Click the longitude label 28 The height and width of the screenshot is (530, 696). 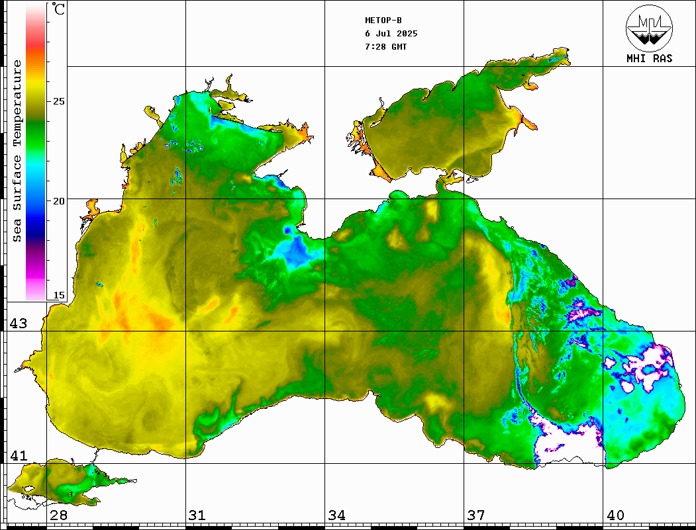58,515
